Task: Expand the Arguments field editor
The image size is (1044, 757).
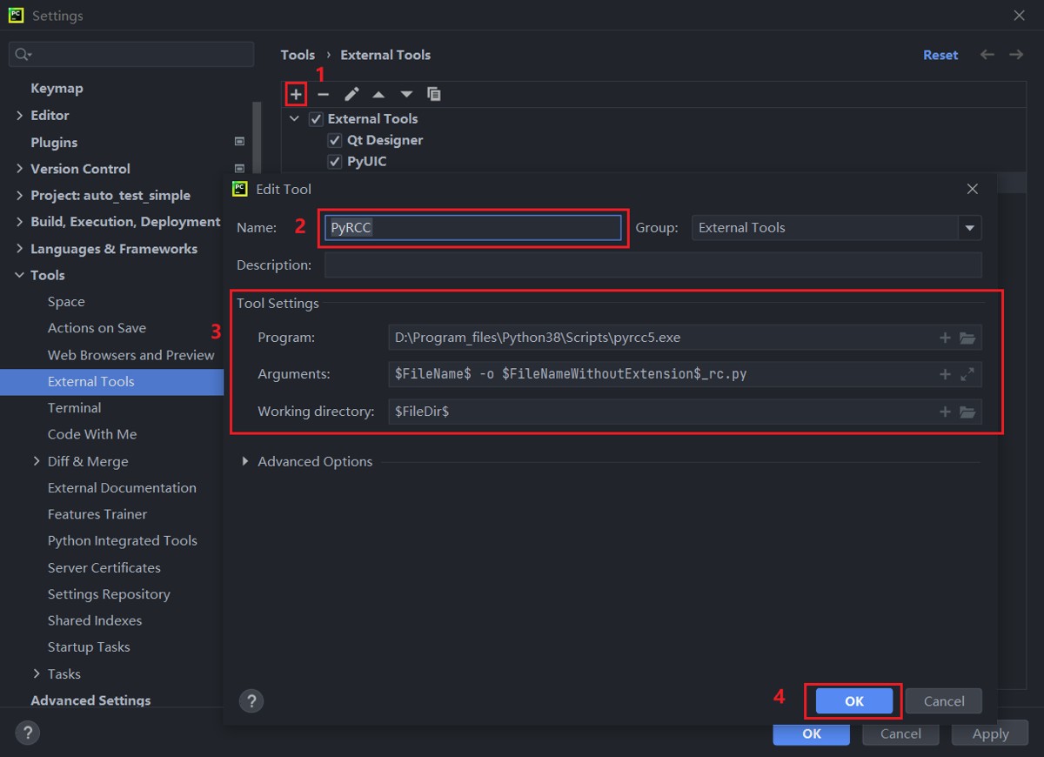Action: click(967, 374)
